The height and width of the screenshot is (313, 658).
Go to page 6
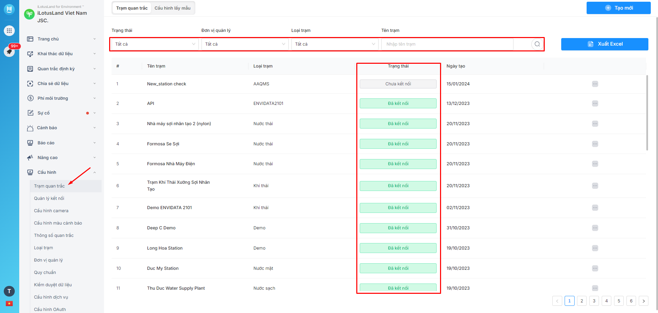[631, 301]
